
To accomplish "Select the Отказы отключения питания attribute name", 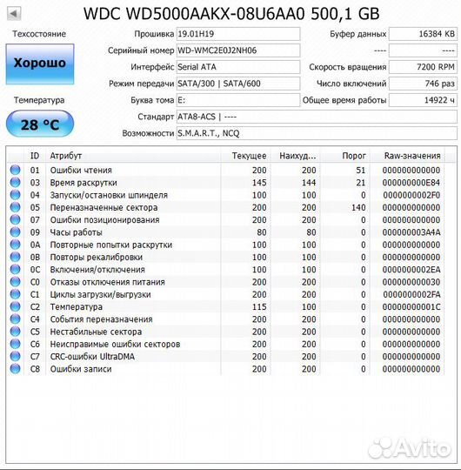I will (107, 282).
